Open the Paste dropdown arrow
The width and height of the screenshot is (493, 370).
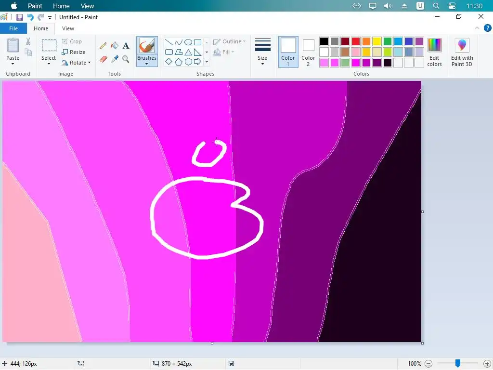pos(13,64)
